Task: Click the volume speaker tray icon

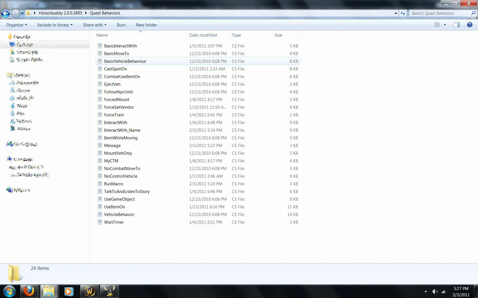Action: click(435, 291)
